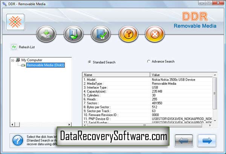Click the back arrow navigation button
Image resolution: width=226 pixels, height=154 pixels.
[184, 141]
